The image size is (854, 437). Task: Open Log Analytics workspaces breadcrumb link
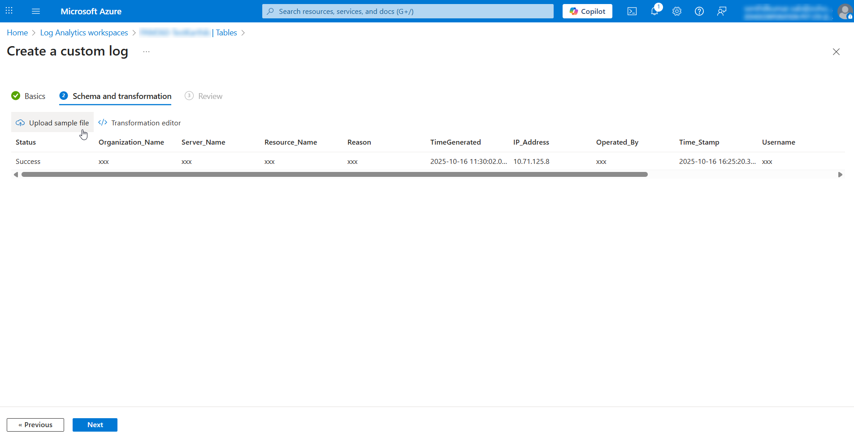tap(83, 32)
